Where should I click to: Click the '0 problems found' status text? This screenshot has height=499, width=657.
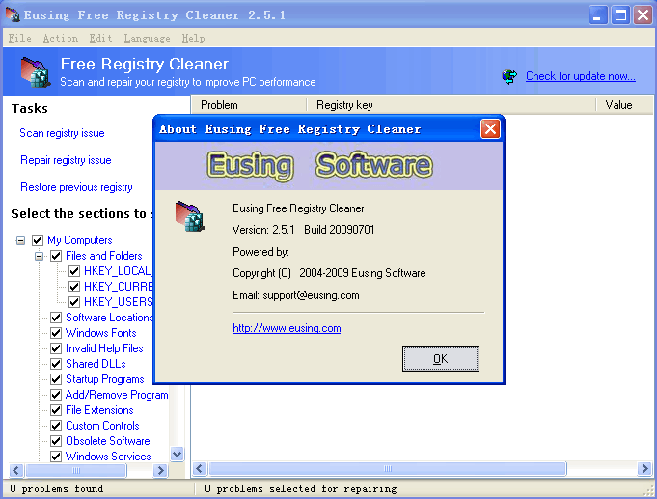point(57,489)
